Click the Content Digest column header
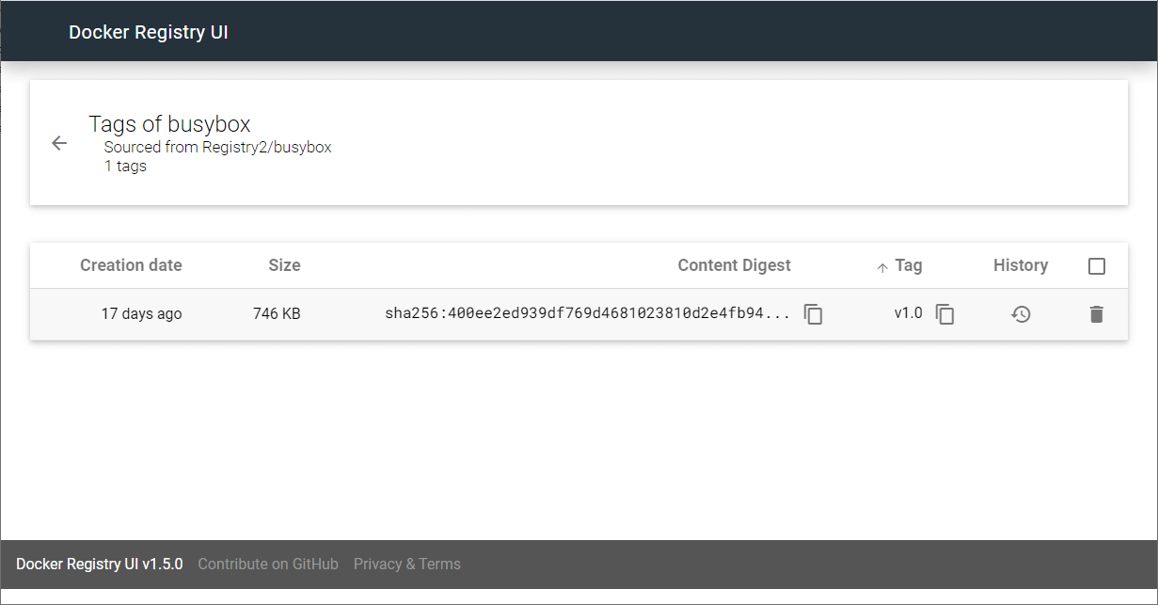The height and width of the screenshot is (605, 1158). [734, 265]
